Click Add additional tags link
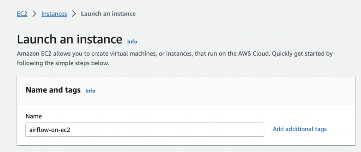 300,129
